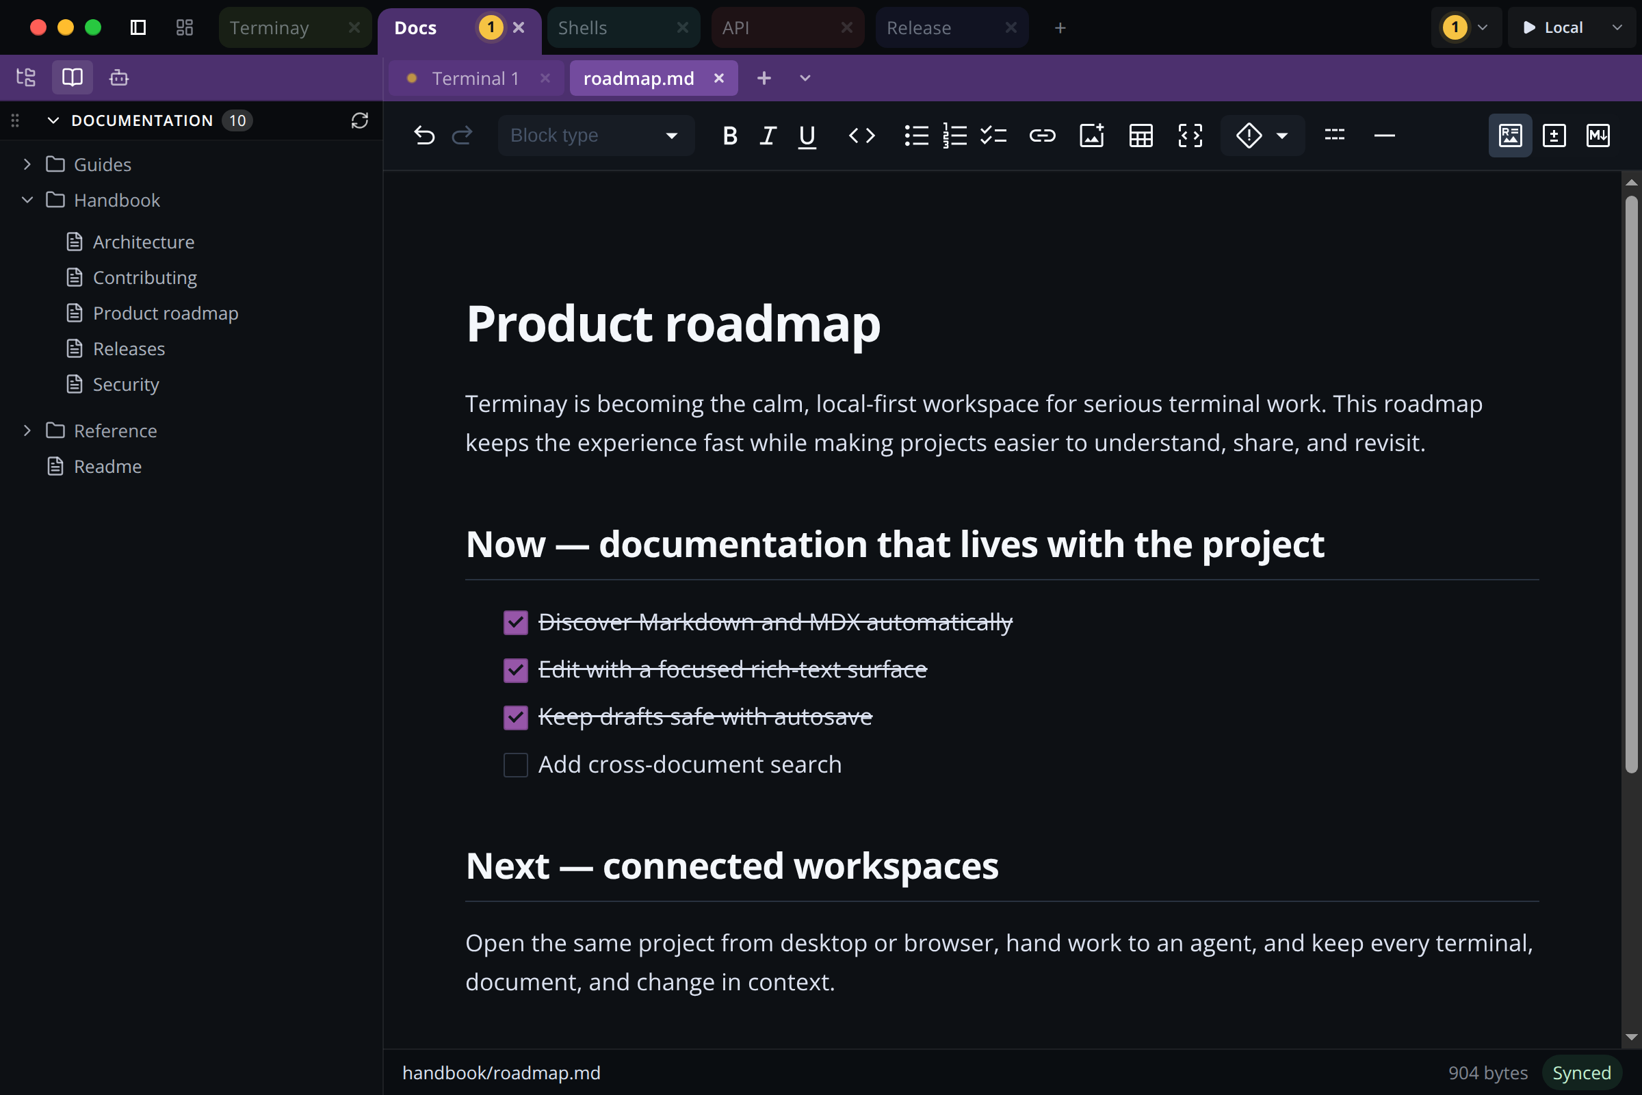The width and height of the screenshot is (1642, 1095).
Task: Uncheck 'Keep drafts safe with autosave'
Action: pos(516,717)
